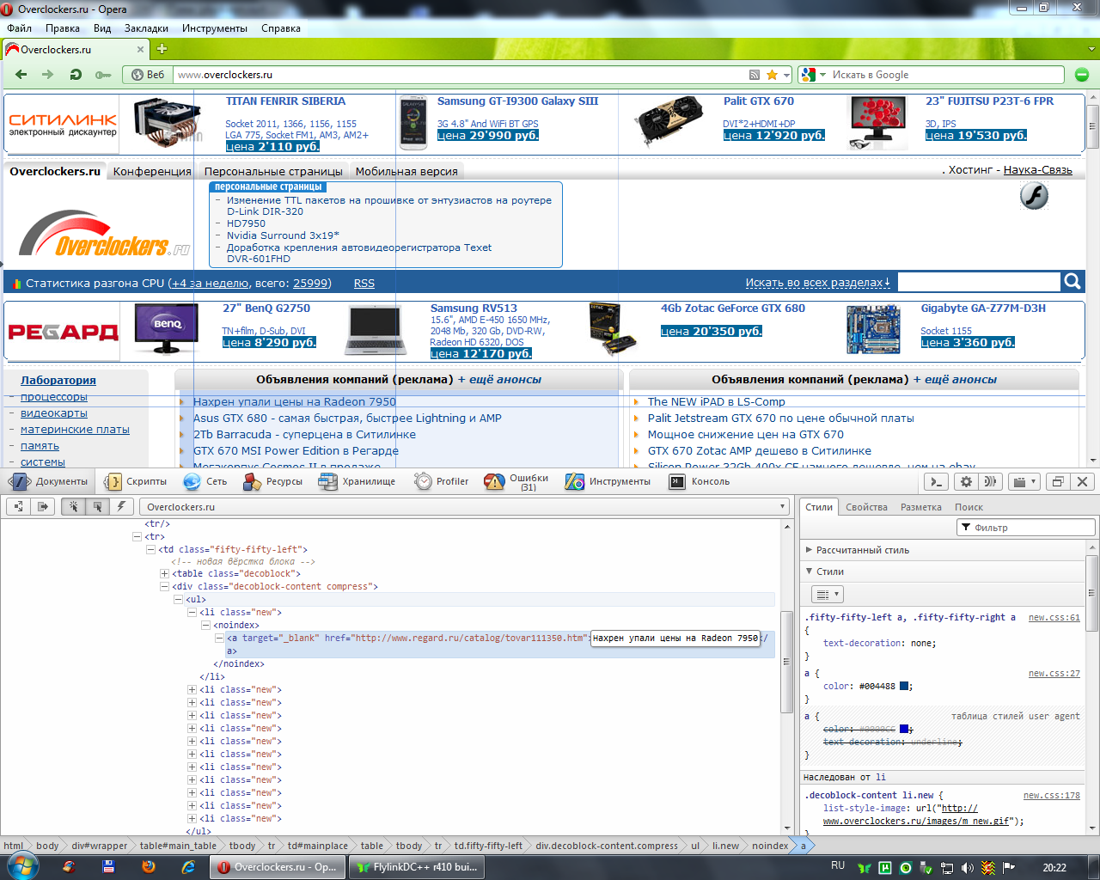Collapse the ul node in DOM tree
Screen dimensions: 1100x880
click(x=178, y=599)
